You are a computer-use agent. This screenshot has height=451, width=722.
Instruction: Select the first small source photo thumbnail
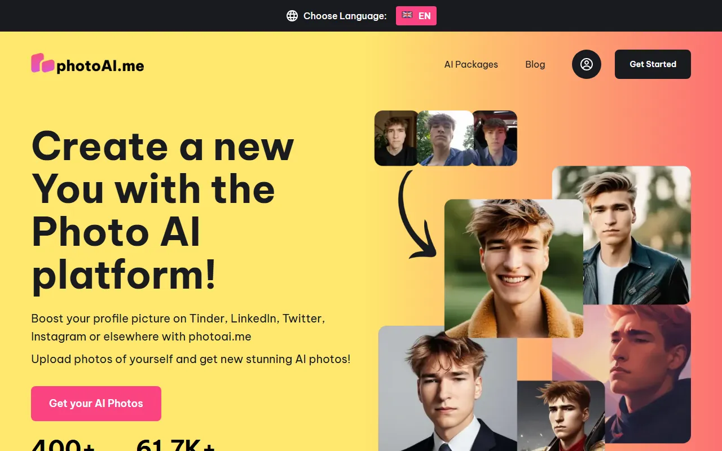397,138
